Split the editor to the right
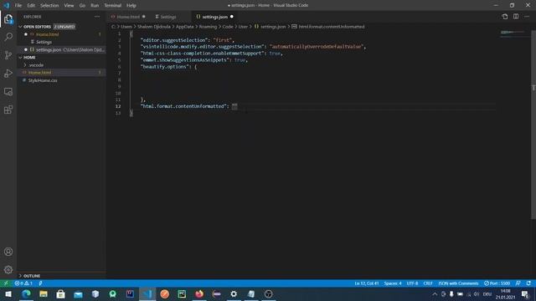Screen dimensions: 536x301 pos(516,17)
